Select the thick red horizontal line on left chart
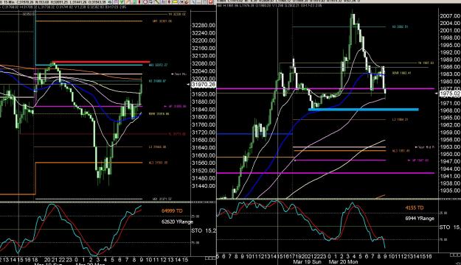This screenshot has height=265, width=461. [101, 62]
